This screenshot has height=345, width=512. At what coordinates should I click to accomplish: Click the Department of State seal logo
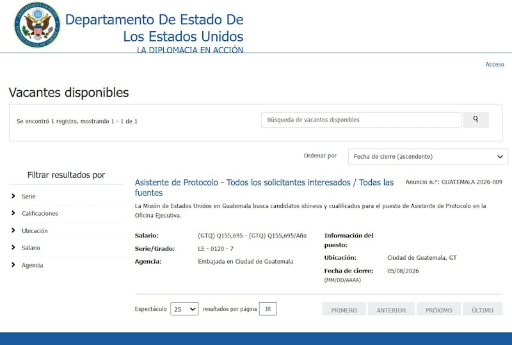[36, 26]
